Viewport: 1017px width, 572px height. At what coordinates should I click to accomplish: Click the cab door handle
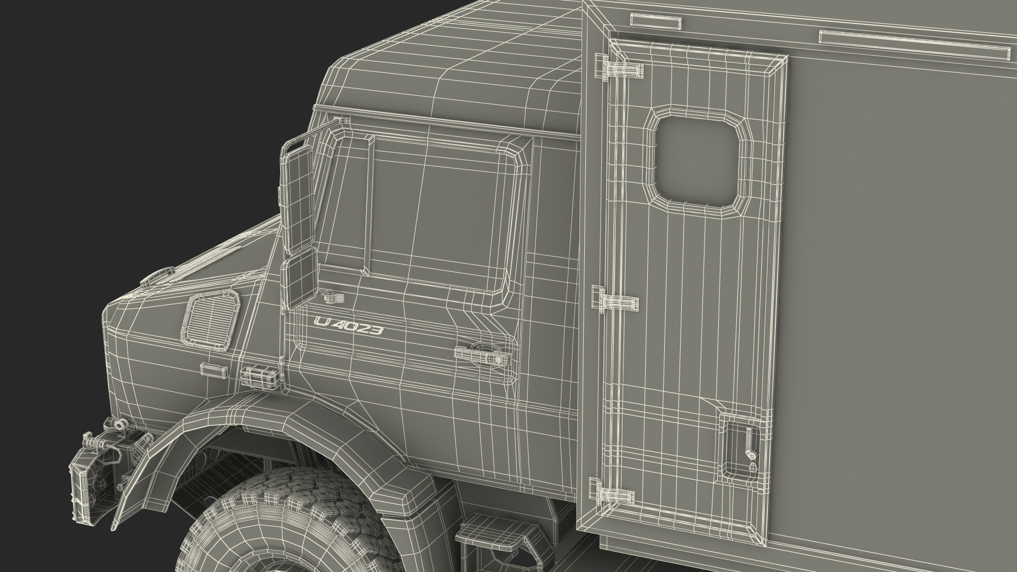pos(483,357)
